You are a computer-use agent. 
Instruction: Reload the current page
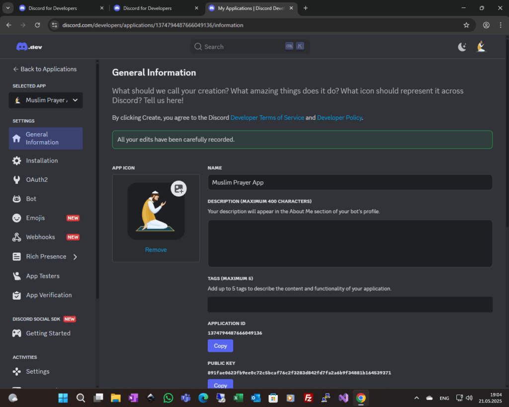(x=37, y=25)
